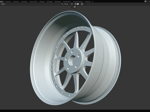The width and height of the screenshot is (150, 112).
Task: Open the scene browse icon at top right
Action: click(x=146, y=1)
